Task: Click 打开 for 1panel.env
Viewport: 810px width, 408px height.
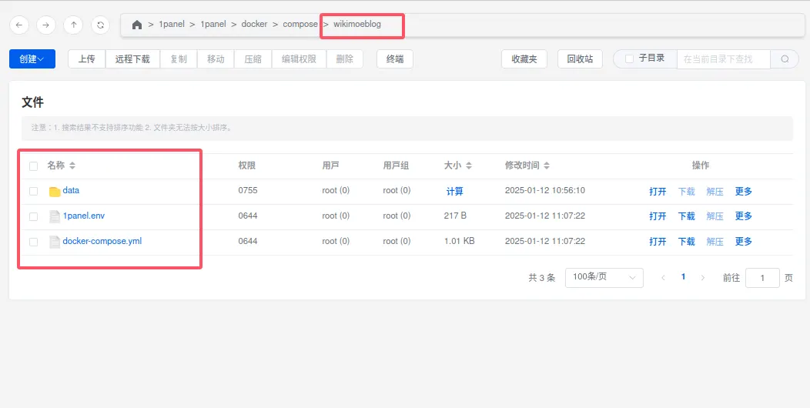Action: point(658,216)
